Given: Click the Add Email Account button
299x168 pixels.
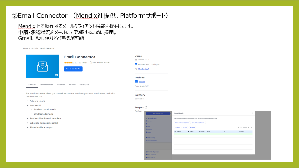Looking at the screenshot, I should 159,113.
